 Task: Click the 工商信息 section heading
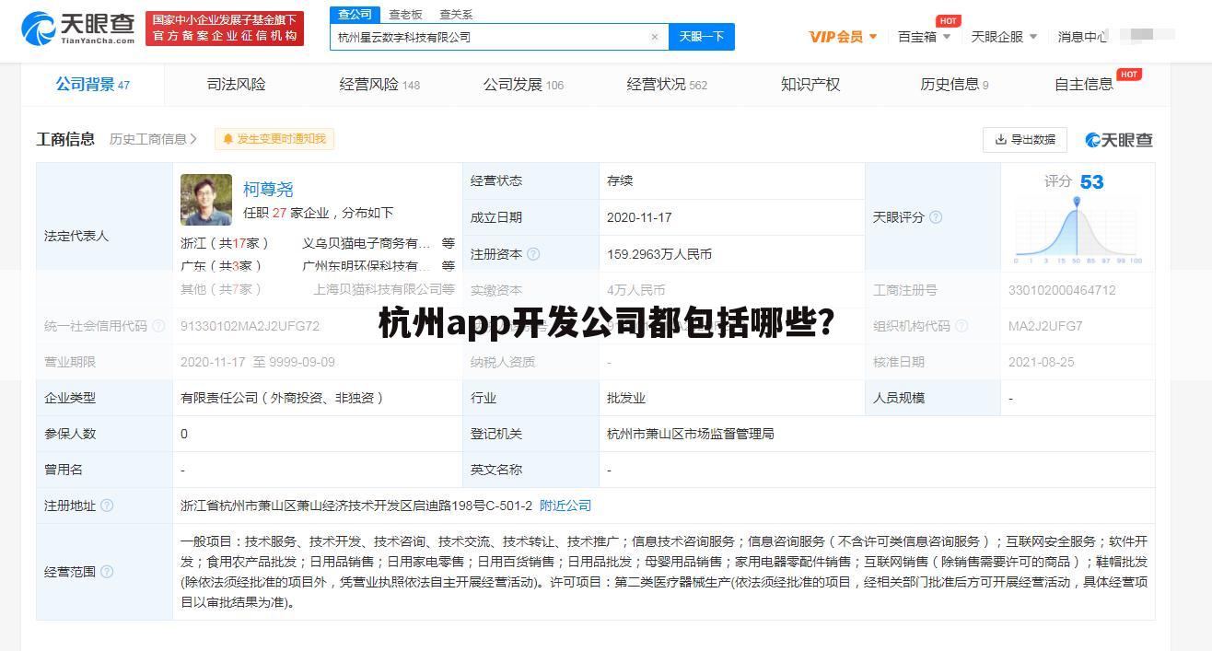[65, 139]
